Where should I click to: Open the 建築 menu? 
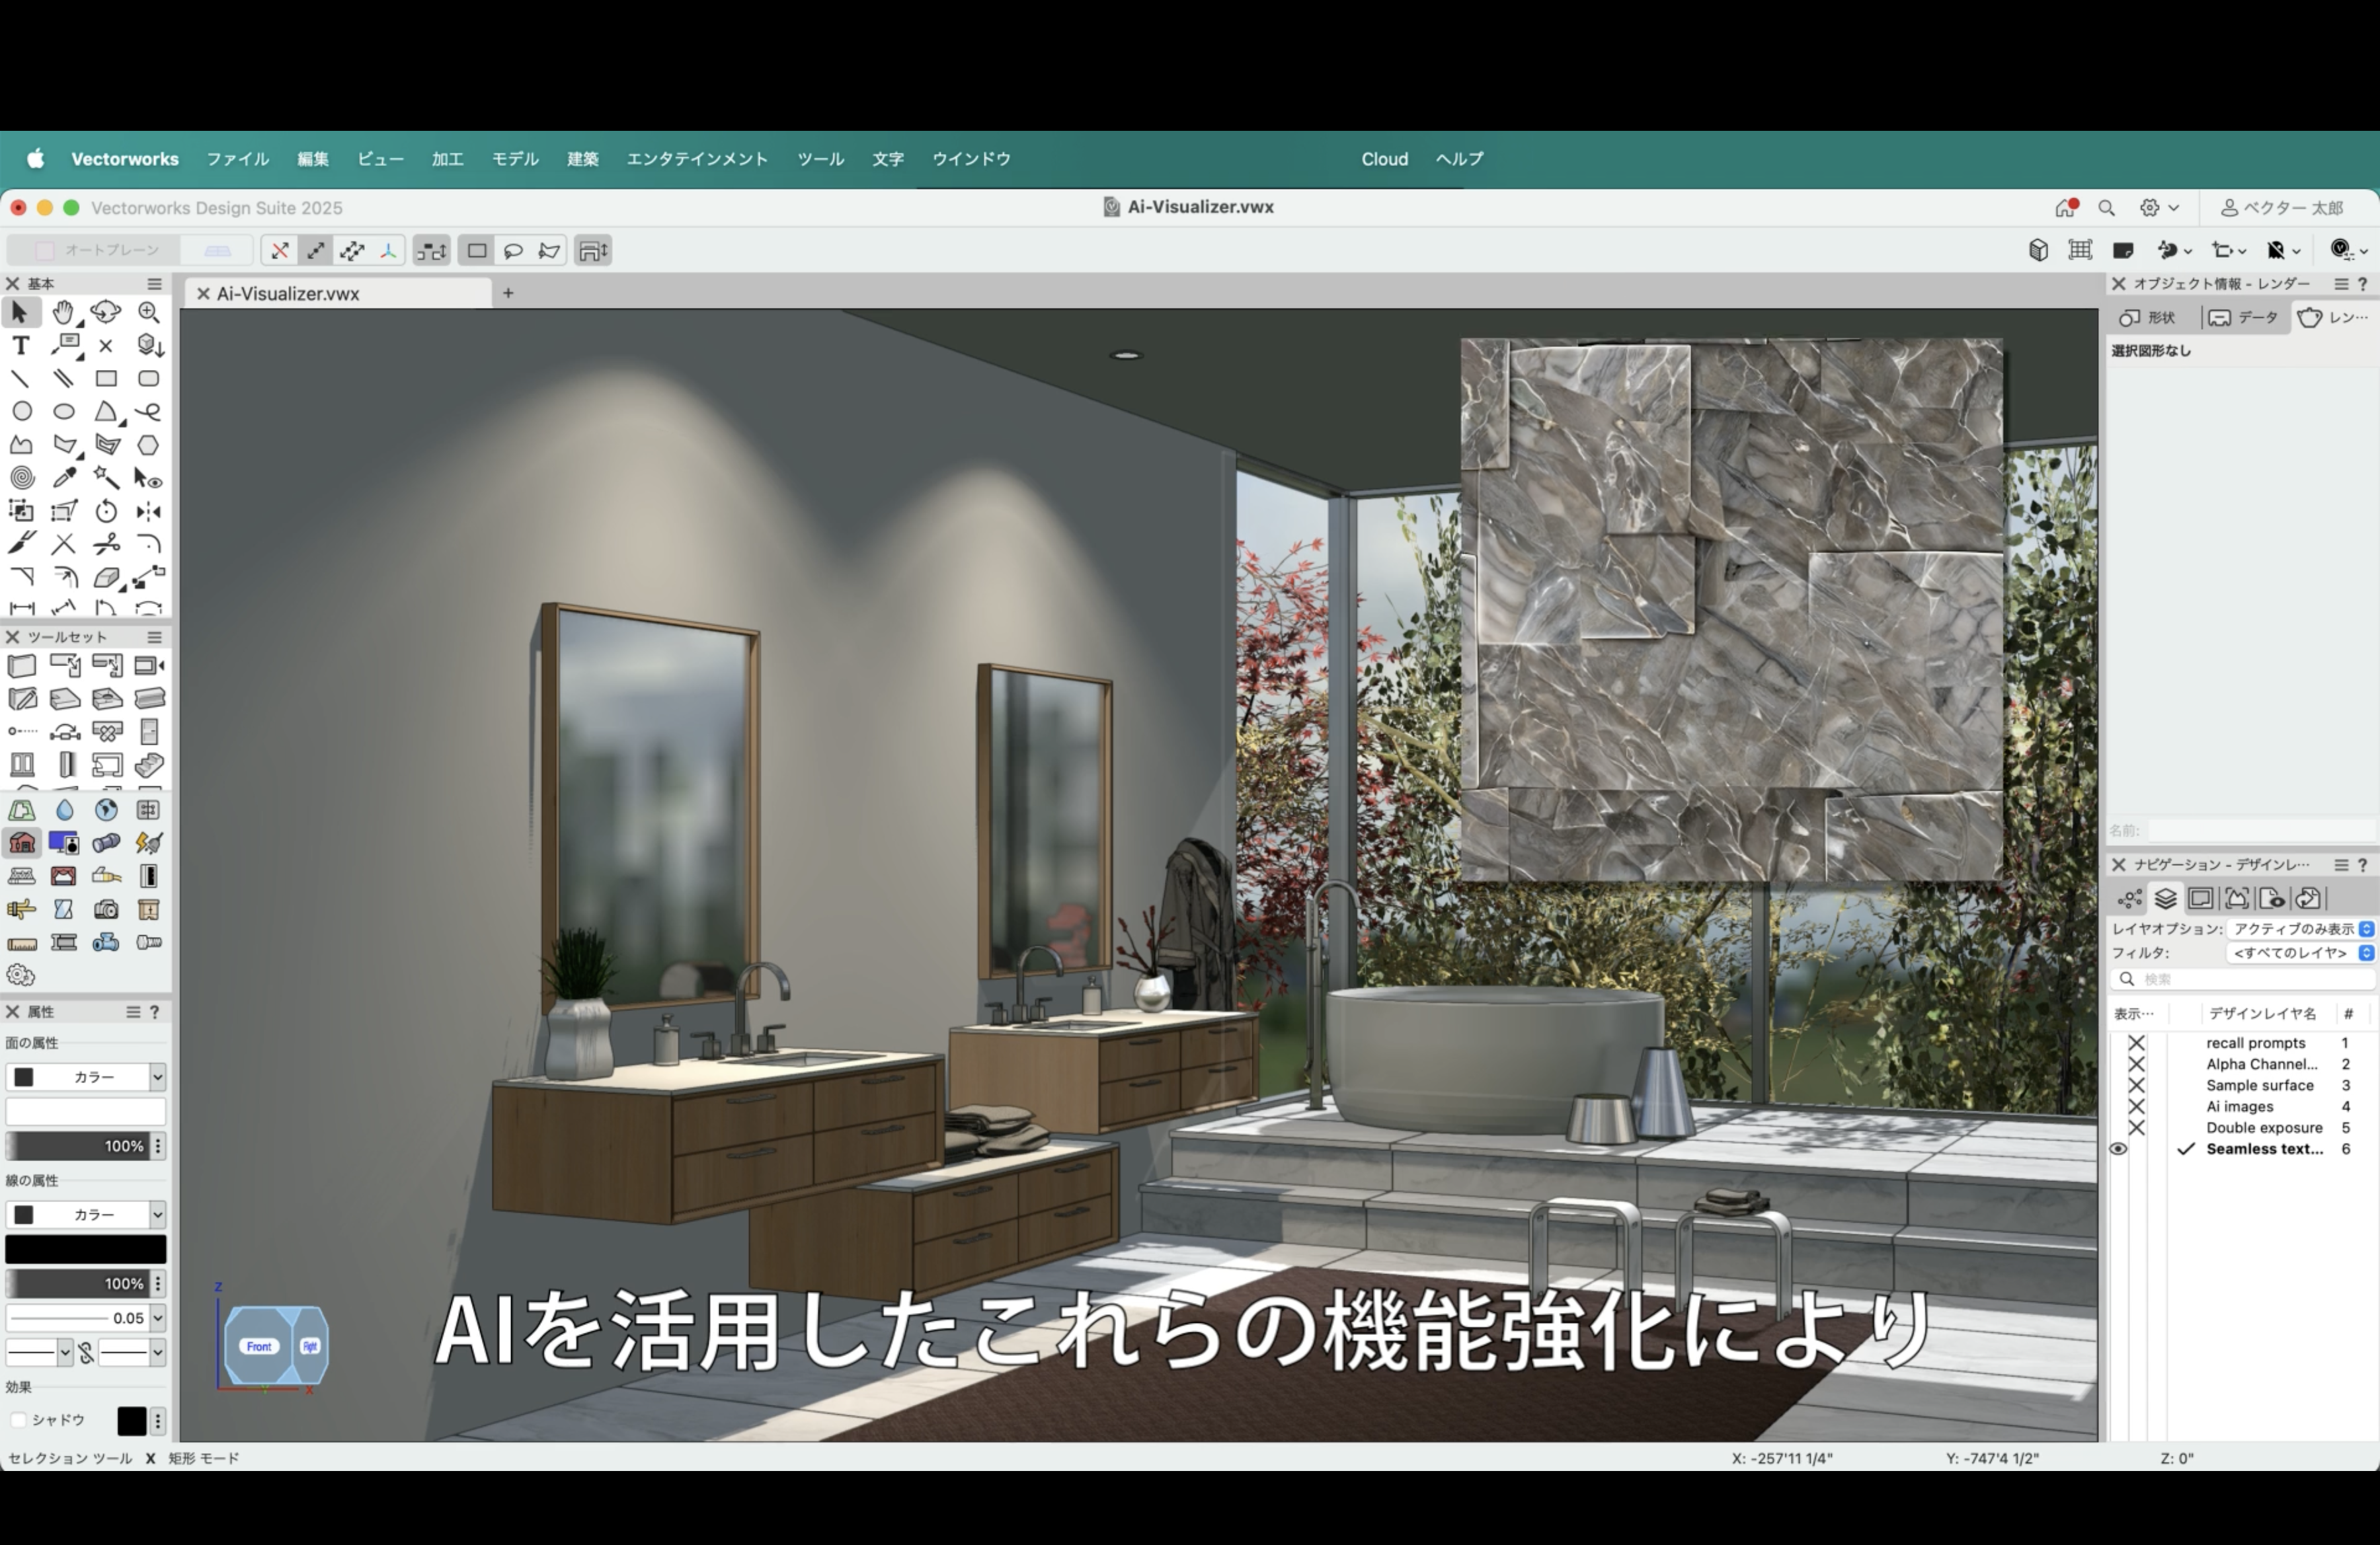[582, 159]
